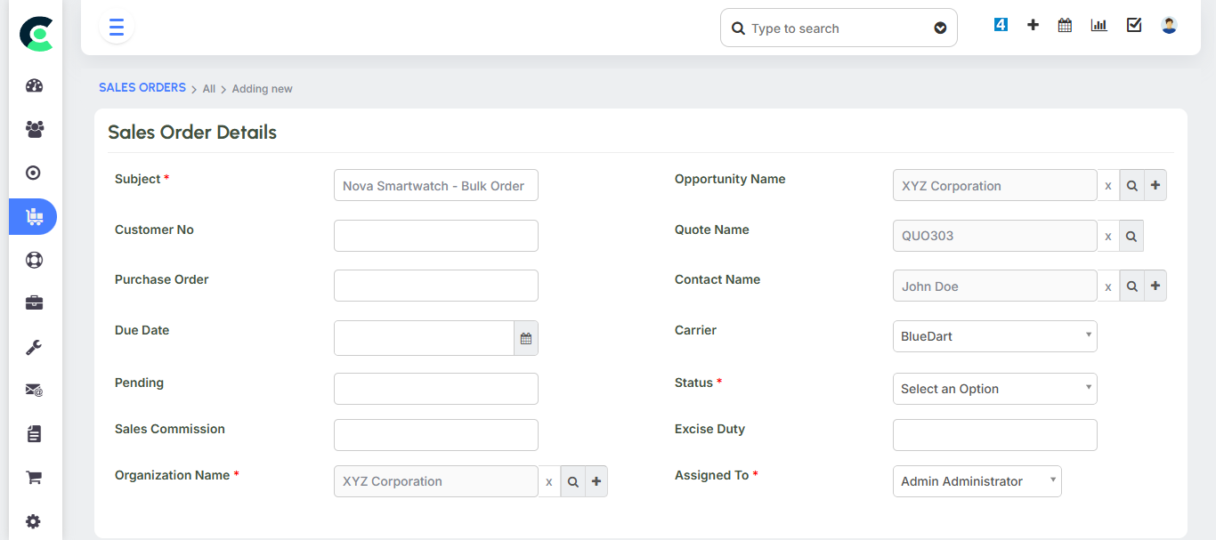Open the Assigned To dropdown
The width and height of the screenshot is (1216, 540).
click(977, 480)
